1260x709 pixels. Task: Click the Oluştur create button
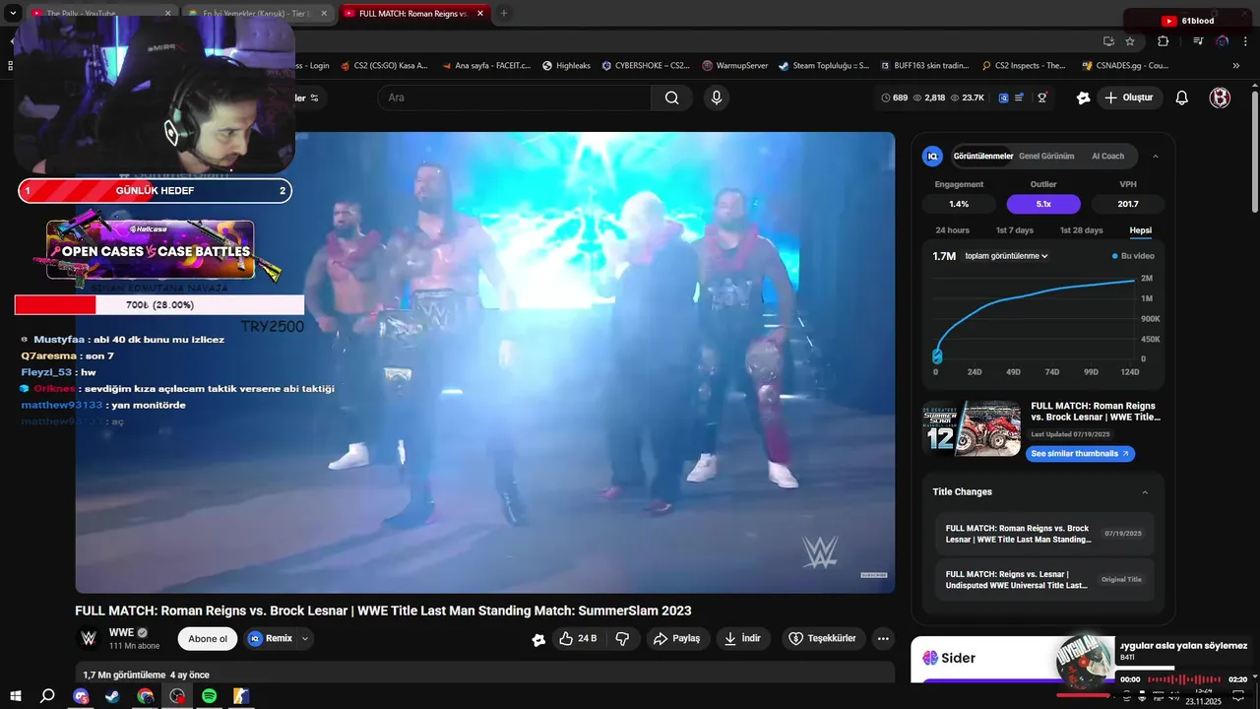[x=1129, y=97]
